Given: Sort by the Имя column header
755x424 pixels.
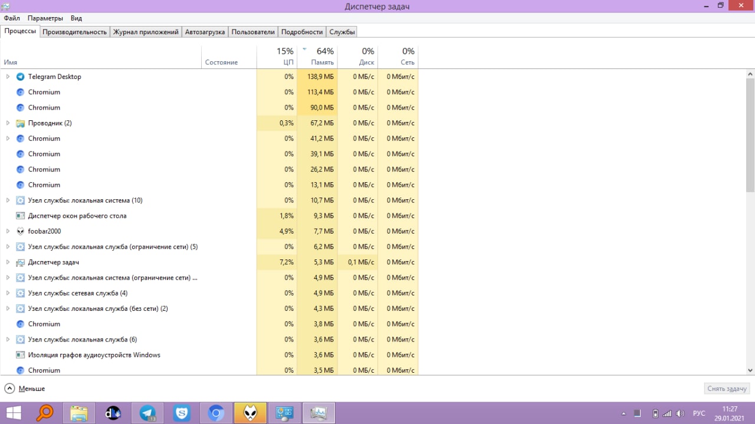Looking at the screenshot, I should coord(101,57).
